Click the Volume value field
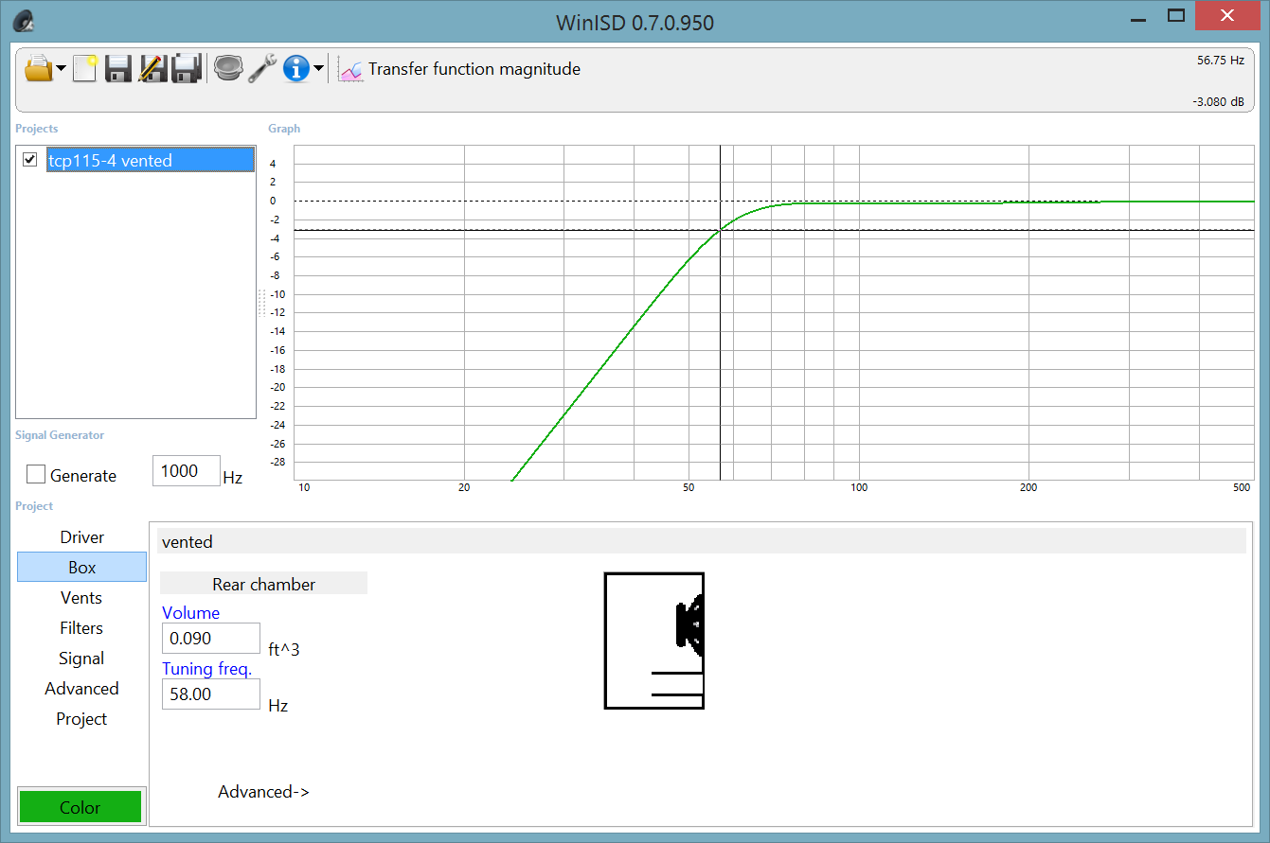This screenshot has height=843, width=1270. 211,639
